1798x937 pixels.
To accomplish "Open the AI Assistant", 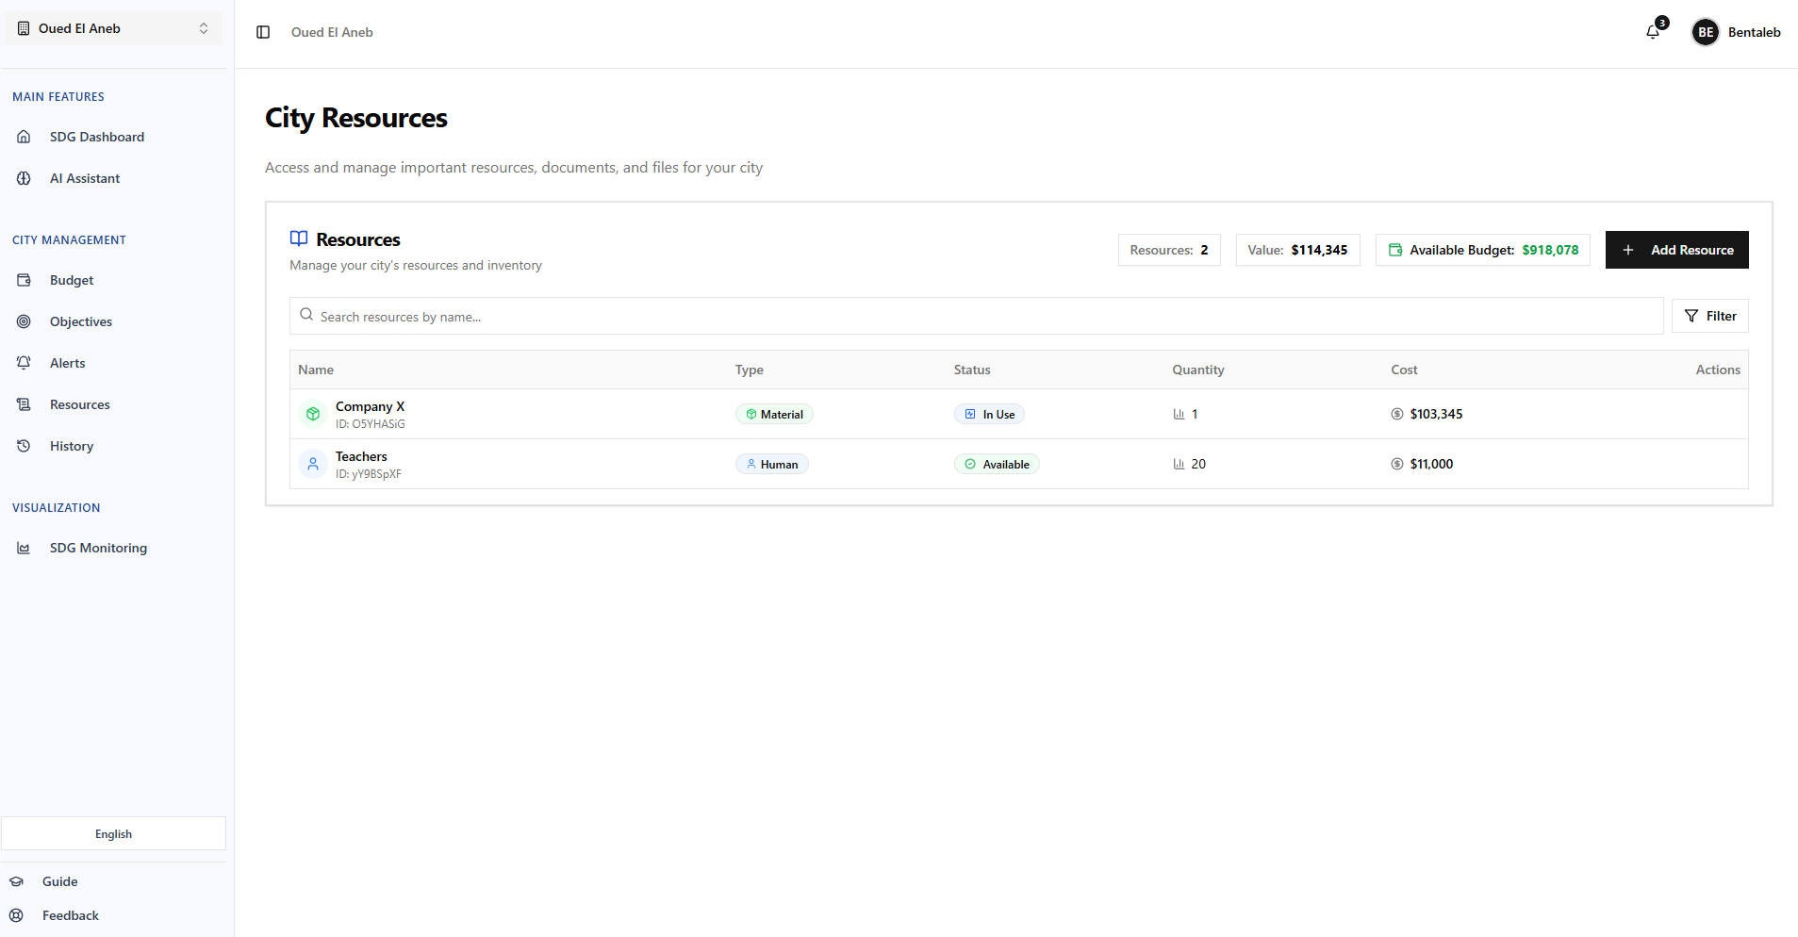I will tap(85, 177).
